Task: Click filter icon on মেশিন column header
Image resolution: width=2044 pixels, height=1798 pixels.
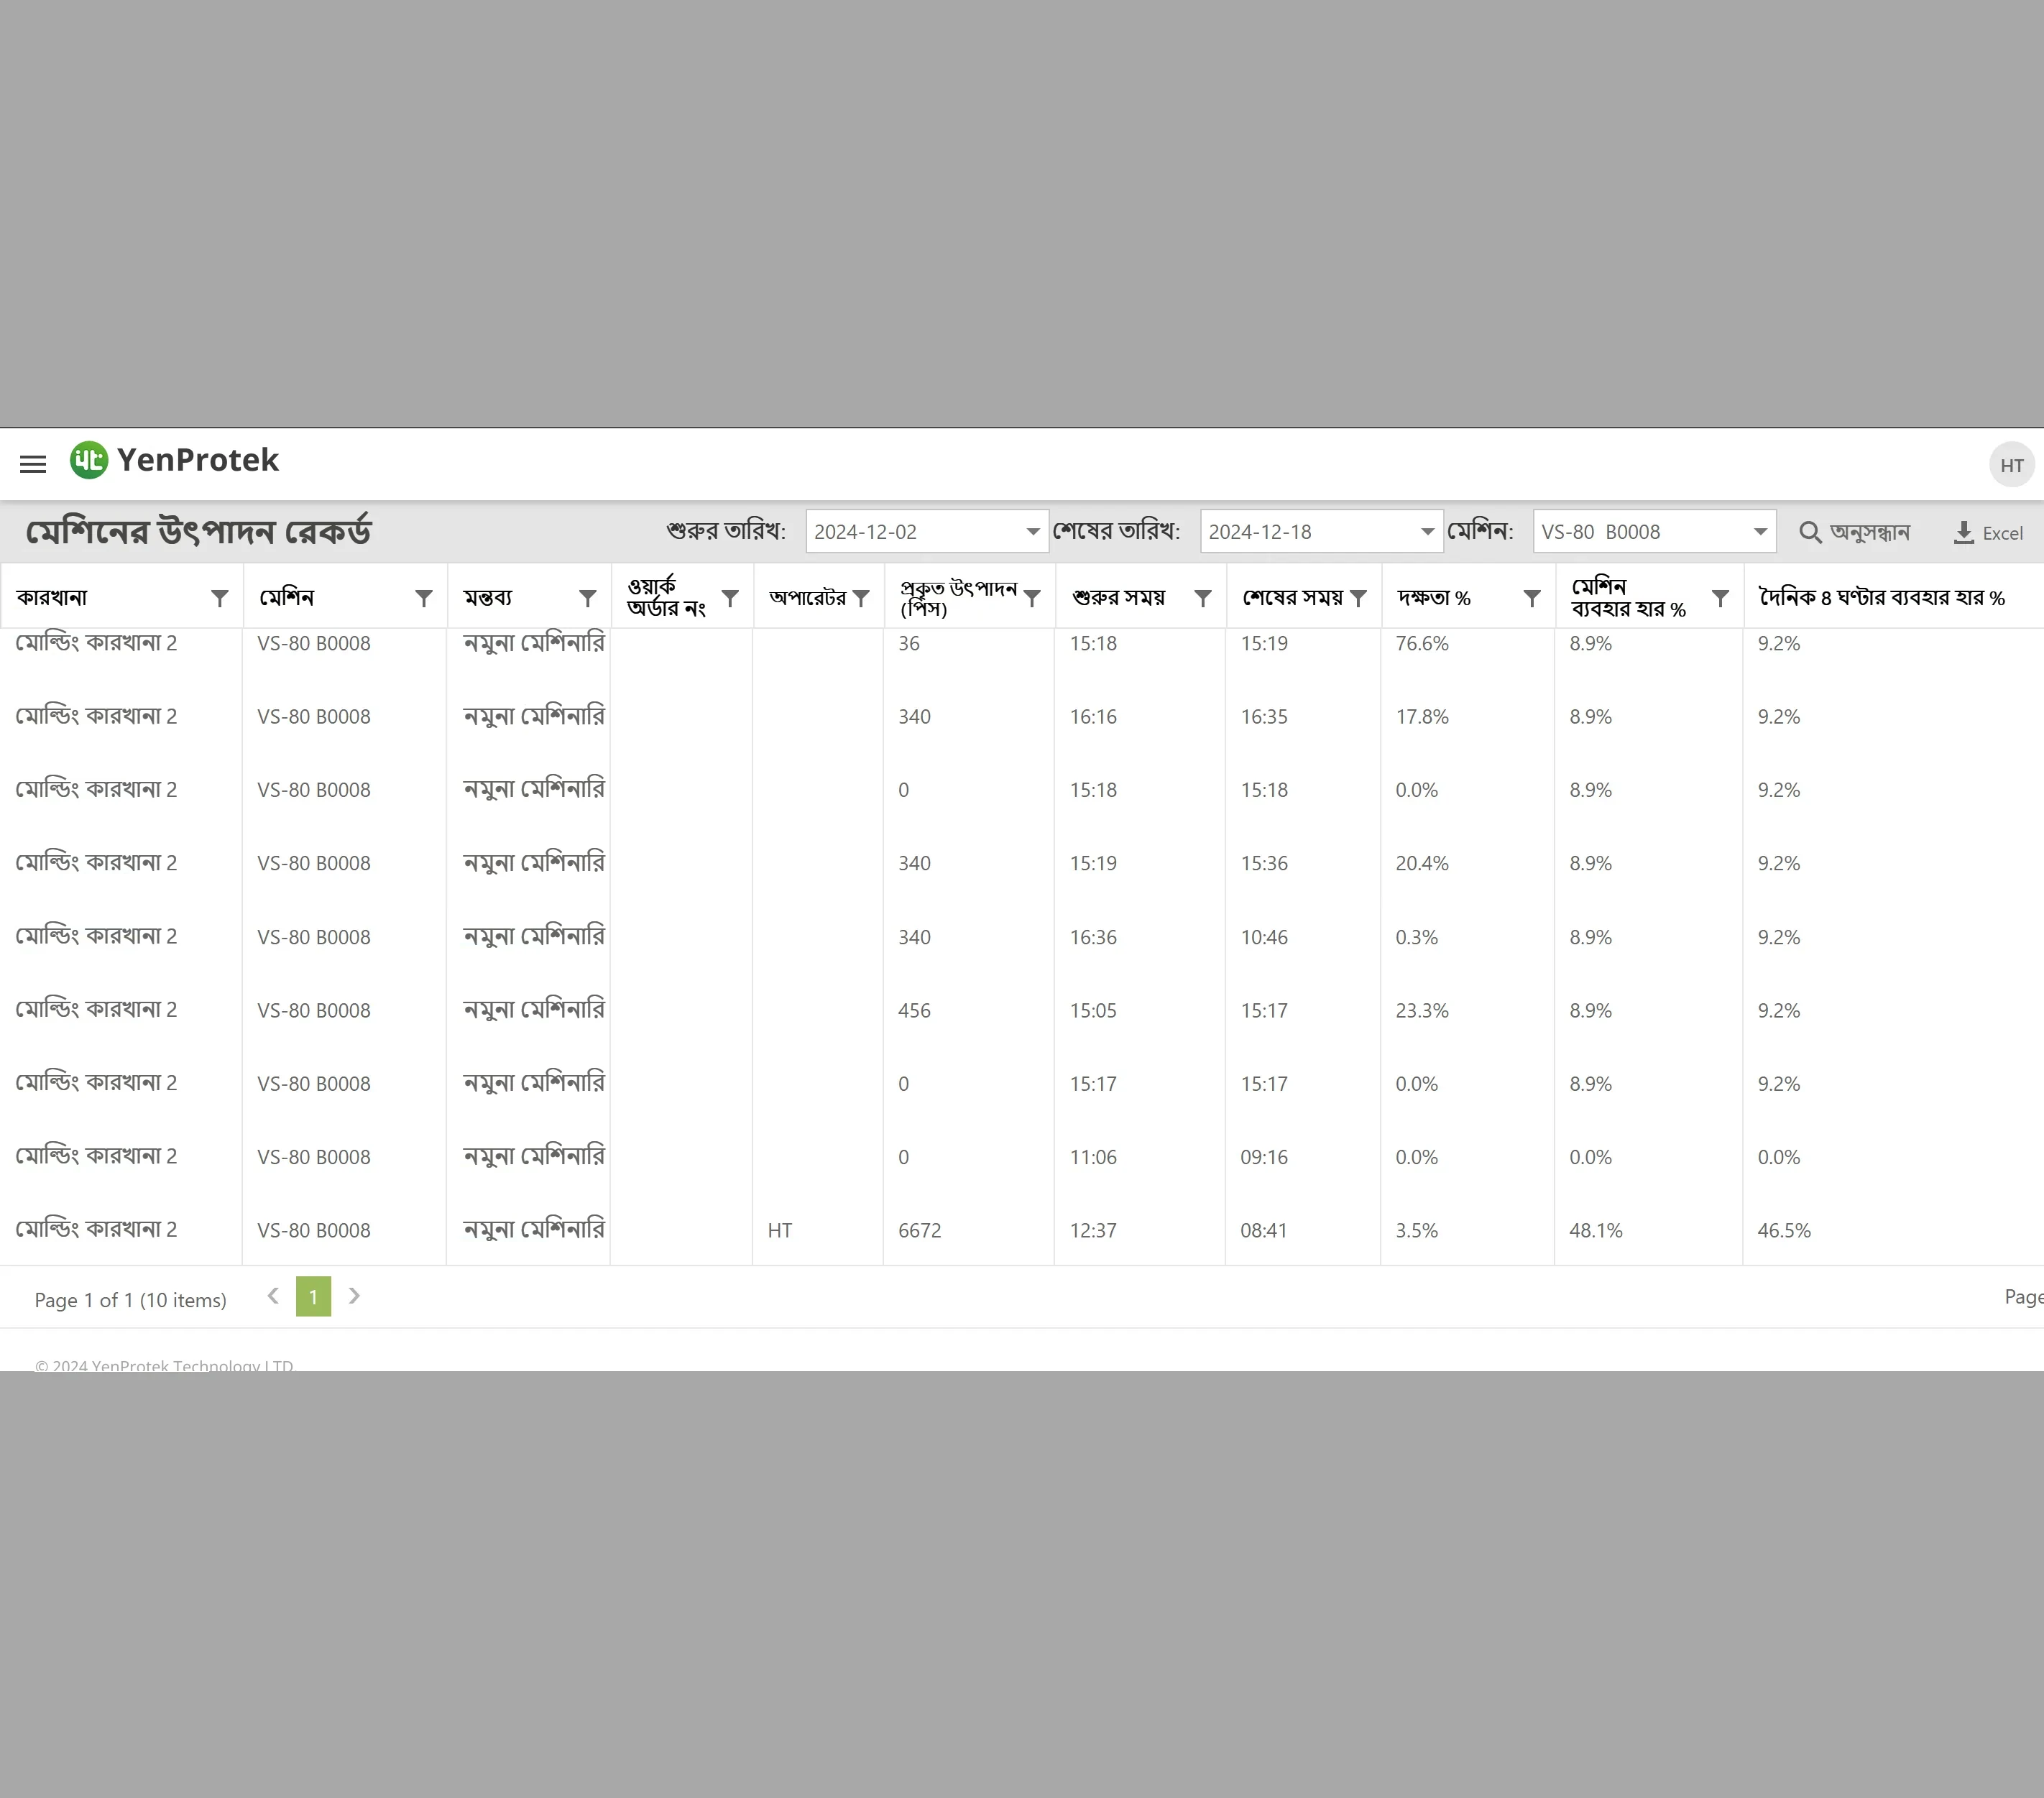Action: point(424,598)
